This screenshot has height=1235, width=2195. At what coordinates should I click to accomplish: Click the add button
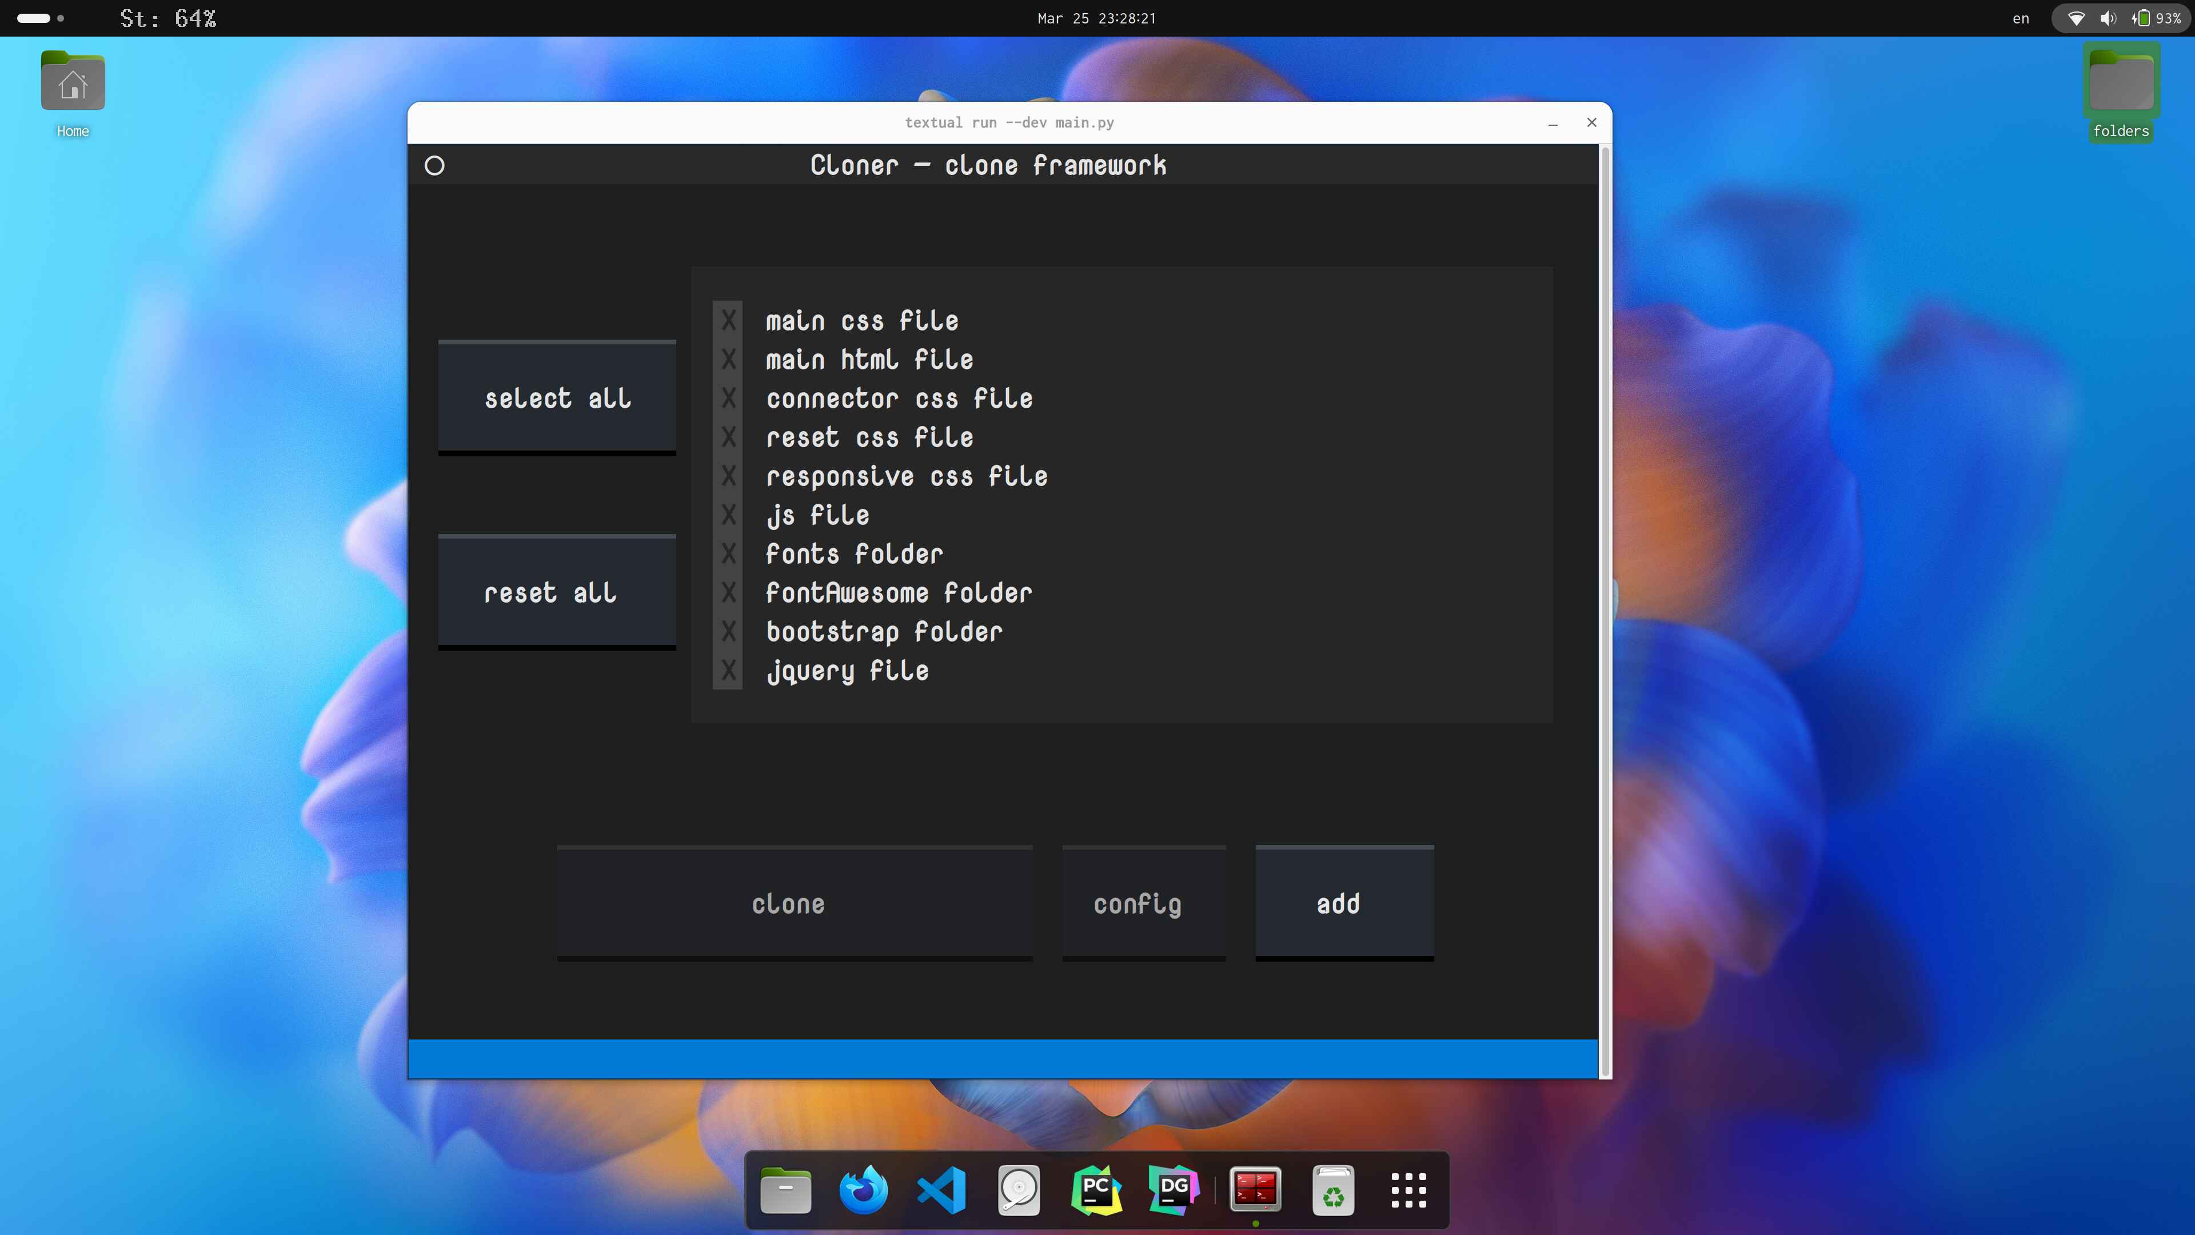pos(1344,903)
